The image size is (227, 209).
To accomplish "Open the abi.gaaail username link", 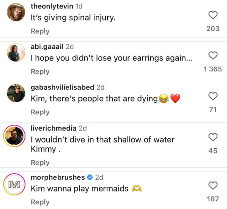I will coord(47,47).
